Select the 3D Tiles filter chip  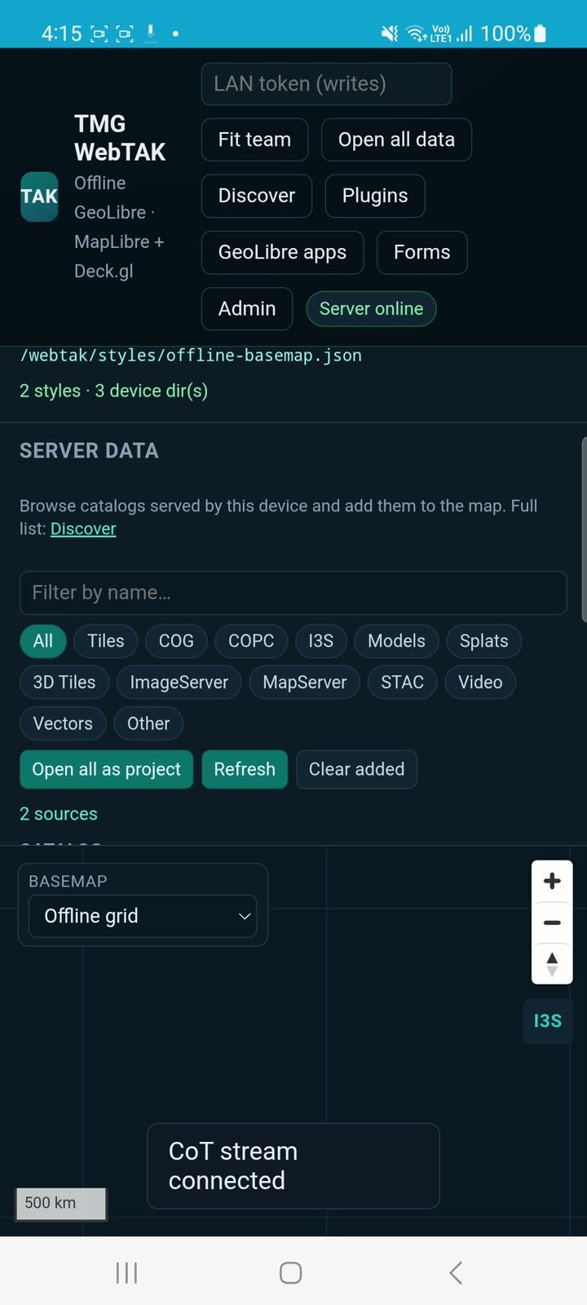pos(64,683)
